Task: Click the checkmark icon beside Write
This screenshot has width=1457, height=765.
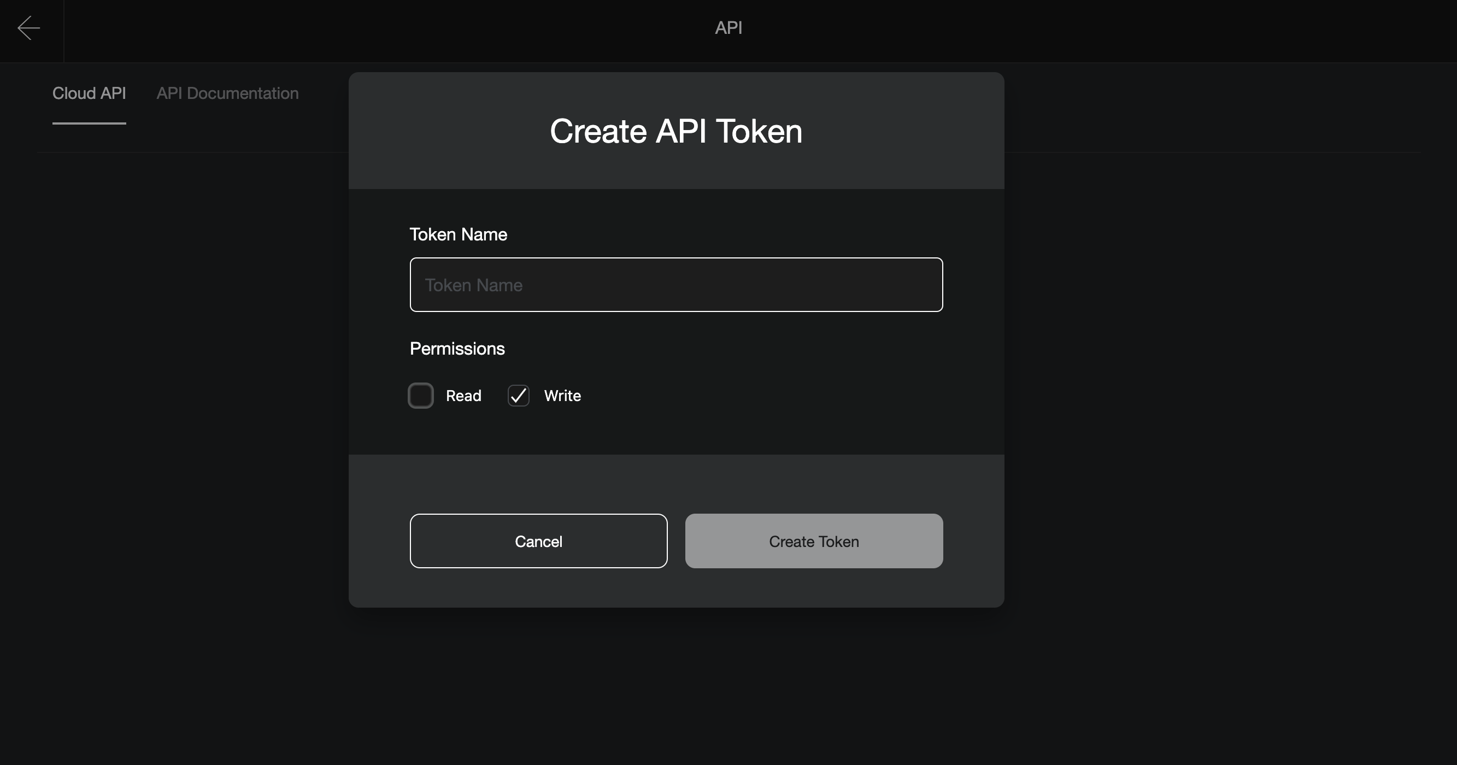Action: pos(518,395)
